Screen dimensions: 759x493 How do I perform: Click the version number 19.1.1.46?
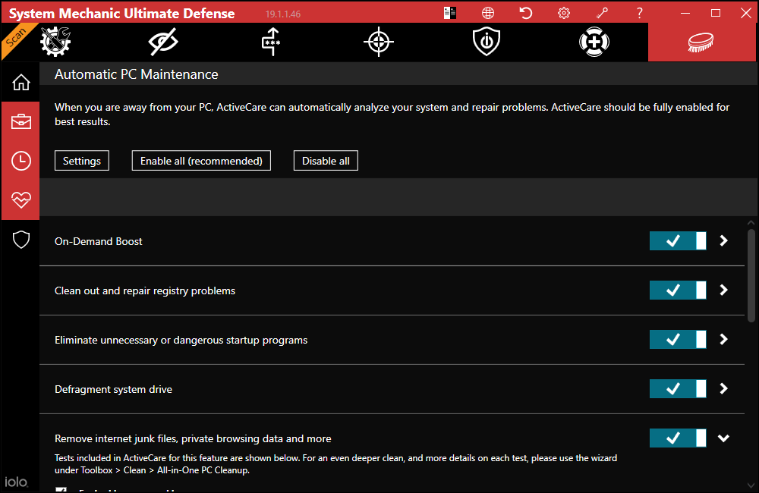coord(282,14)
